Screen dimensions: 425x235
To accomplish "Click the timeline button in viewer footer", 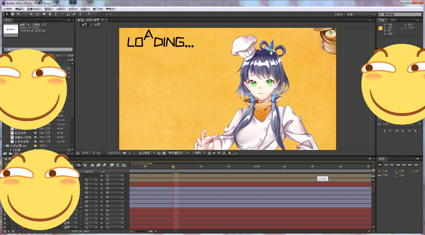I will pos(219,153).
